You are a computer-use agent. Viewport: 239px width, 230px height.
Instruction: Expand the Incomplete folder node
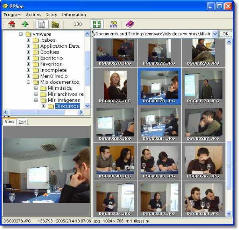pos(28,70)
